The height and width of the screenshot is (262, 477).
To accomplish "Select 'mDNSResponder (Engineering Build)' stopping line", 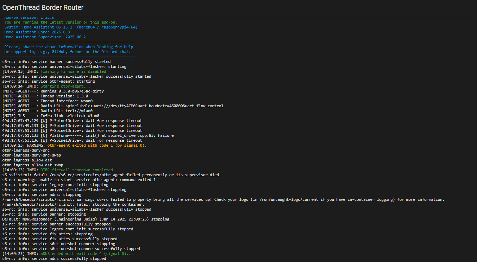I will [x=86, y=219].
